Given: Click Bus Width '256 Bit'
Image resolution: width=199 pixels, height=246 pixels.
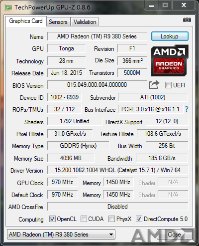Looking at the screenshot, I should (167, 146).
